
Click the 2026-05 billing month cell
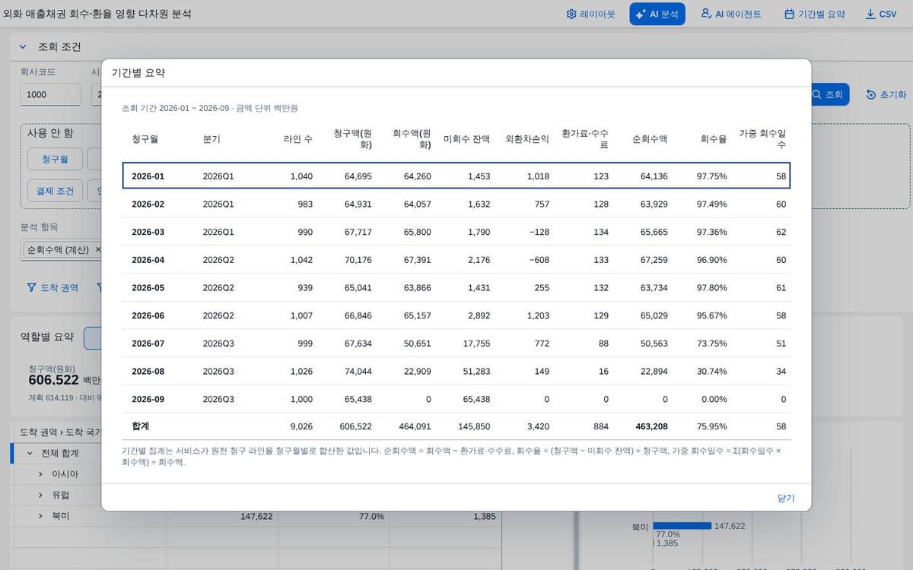tap(148, 288)
